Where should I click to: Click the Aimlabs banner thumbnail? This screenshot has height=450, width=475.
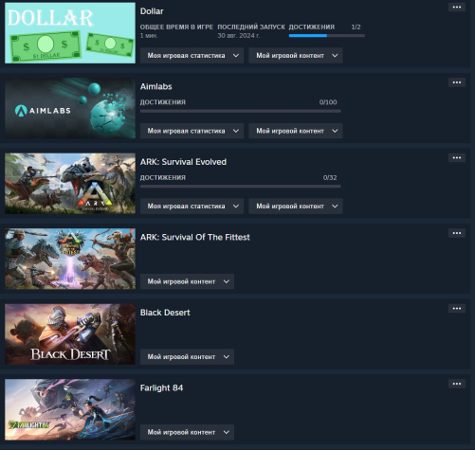pos(70,108)
